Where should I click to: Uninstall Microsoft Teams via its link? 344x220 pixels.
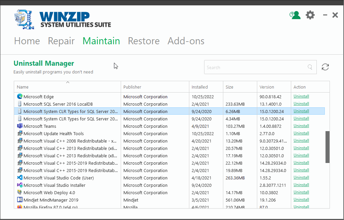301,126
